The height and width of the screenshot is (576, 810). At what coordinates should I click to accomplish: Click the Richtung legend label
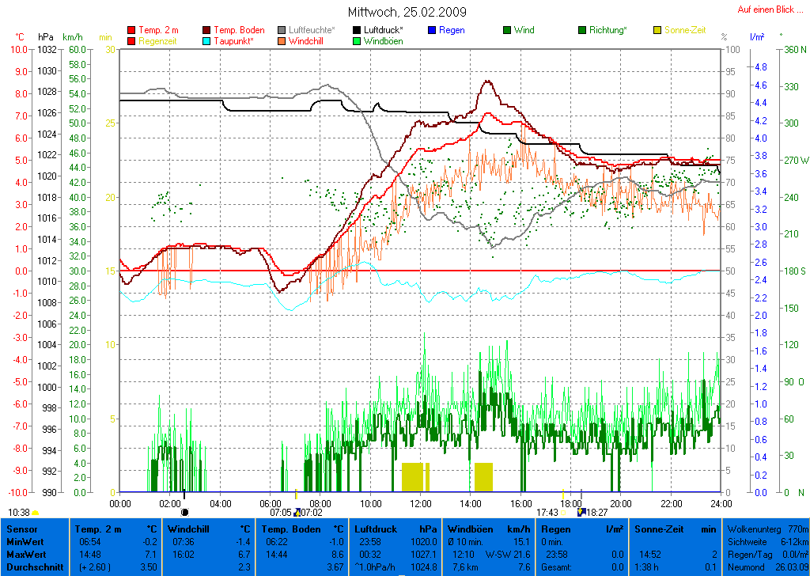607,30
